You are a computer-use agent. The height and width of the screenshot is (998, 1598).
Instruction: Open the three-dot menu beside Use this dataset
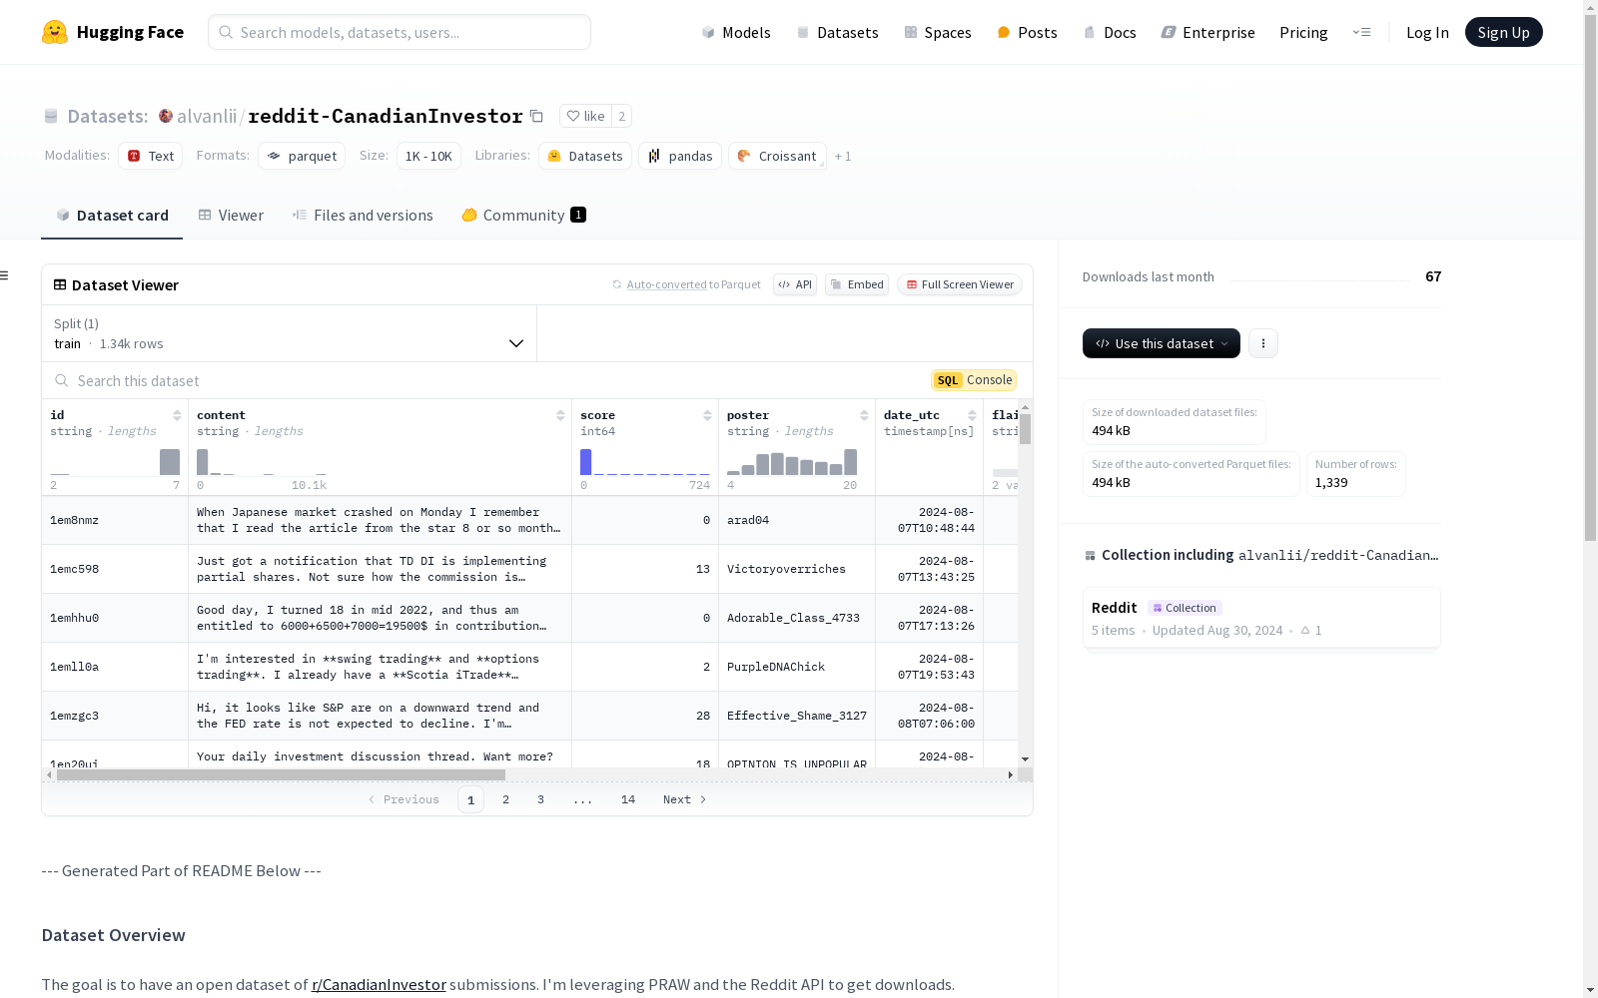click(1263, 343)
